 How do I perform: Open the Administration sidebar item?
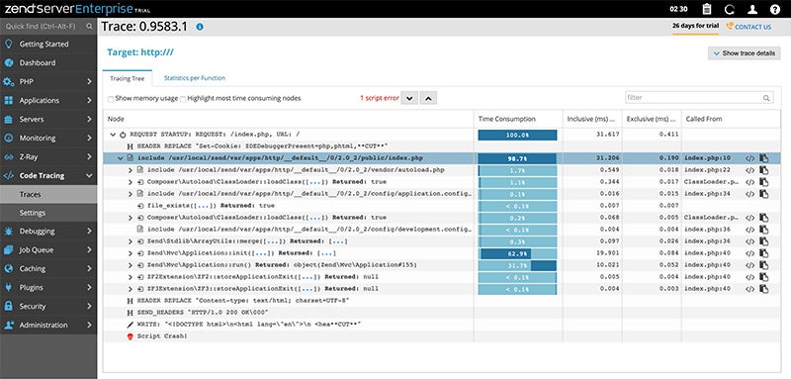[x=48, y=325]
